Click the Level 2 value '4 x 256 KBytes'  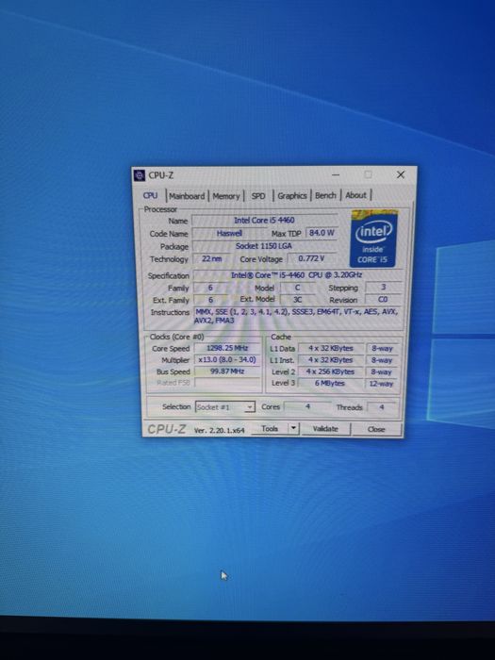point(330,372)
